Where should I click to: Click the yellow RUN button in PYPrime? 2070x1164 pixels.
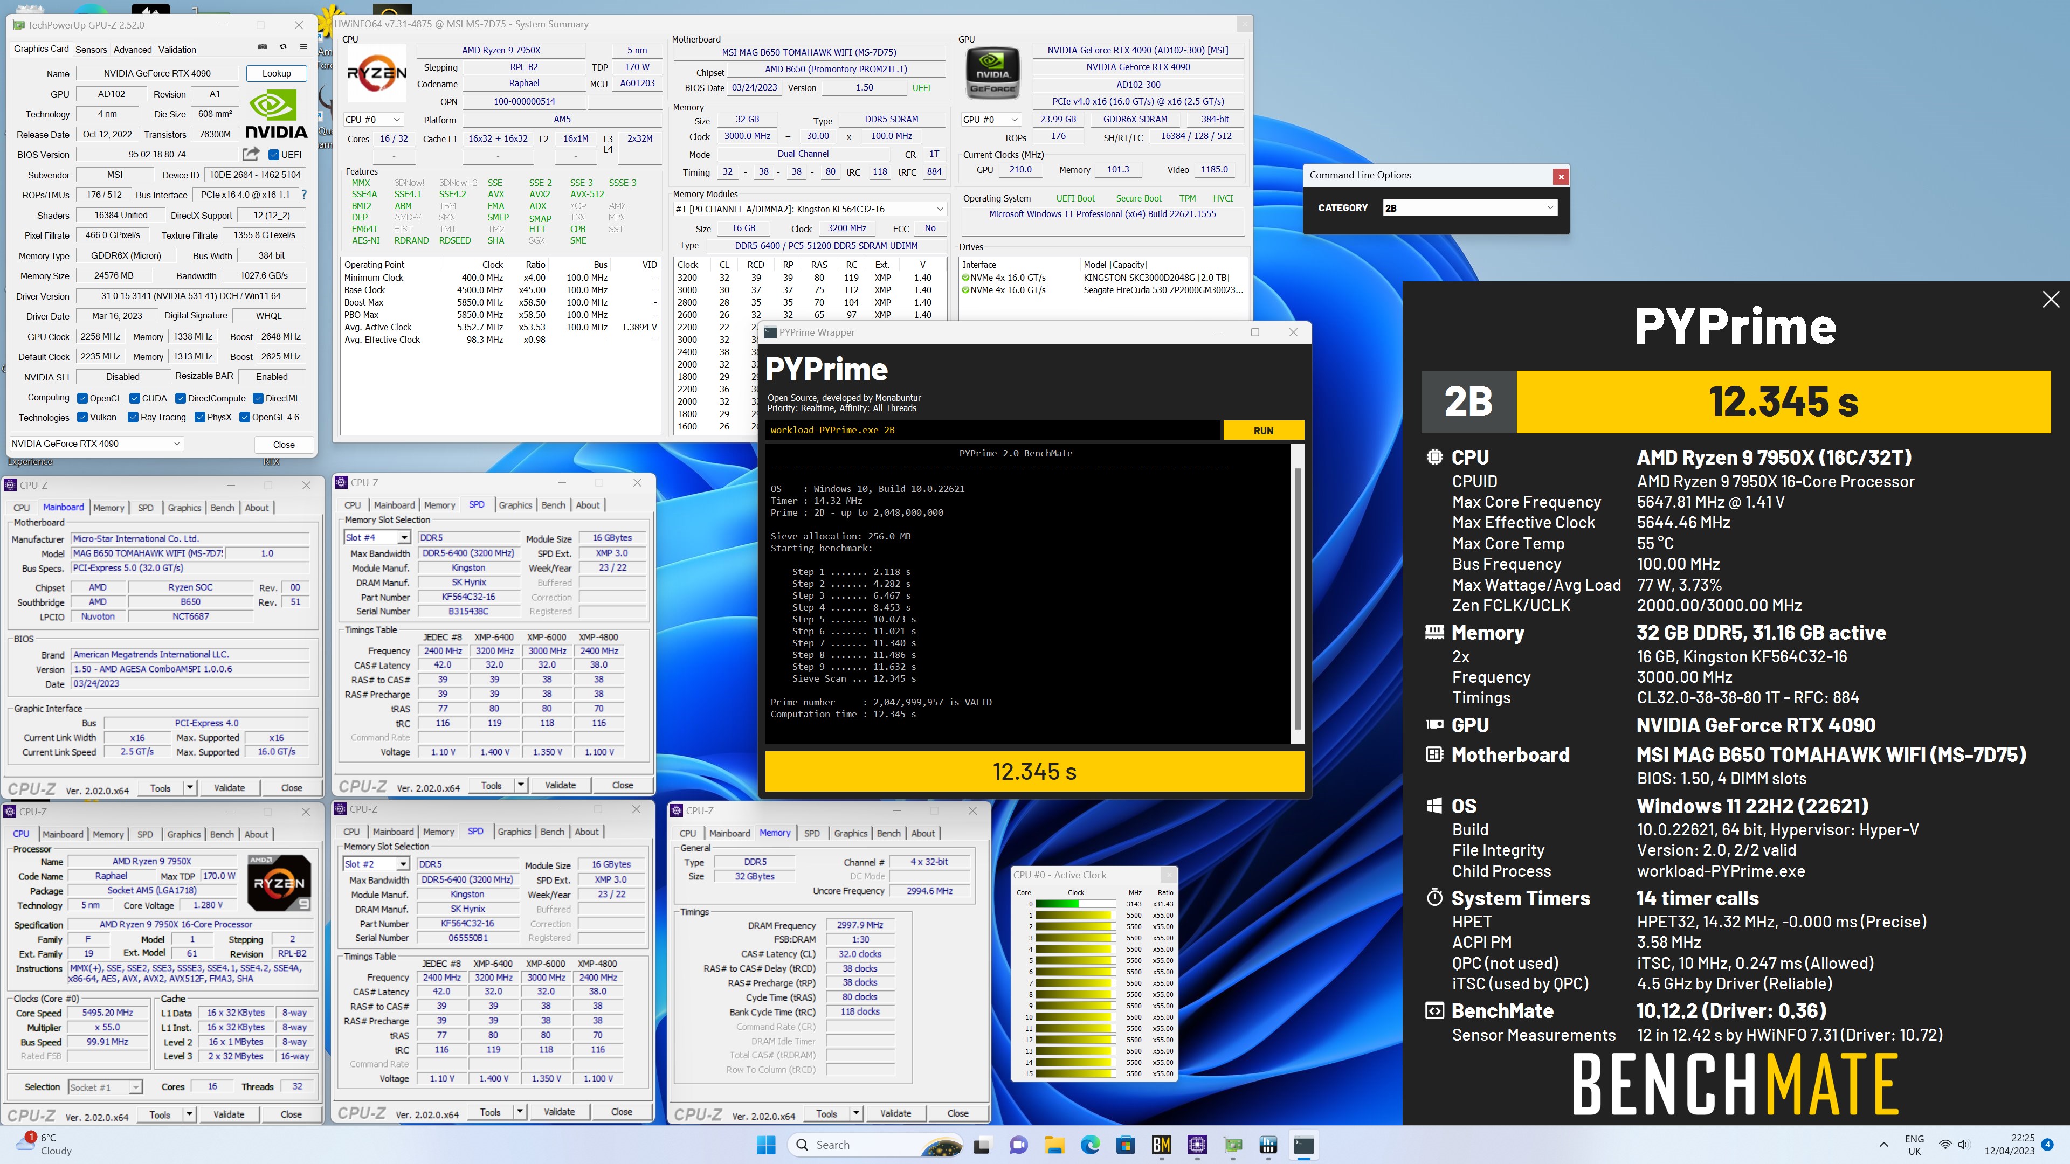pyautogui.click(x=1263, y=431)
